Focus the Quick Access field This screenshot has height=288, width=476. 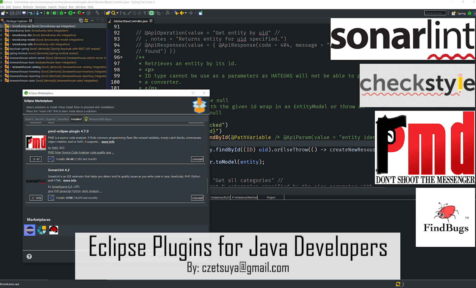coord(435,13)
